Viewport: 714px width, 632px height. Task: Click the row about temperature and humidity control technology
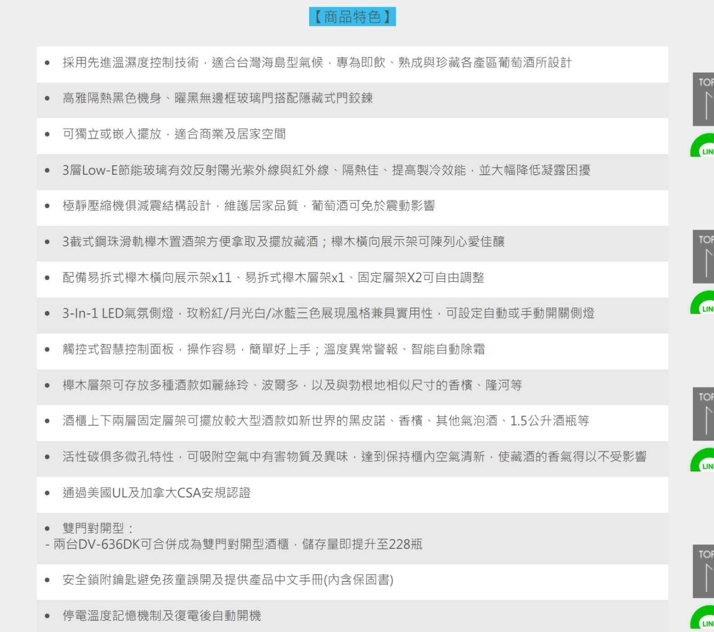(x=317, y=63)
